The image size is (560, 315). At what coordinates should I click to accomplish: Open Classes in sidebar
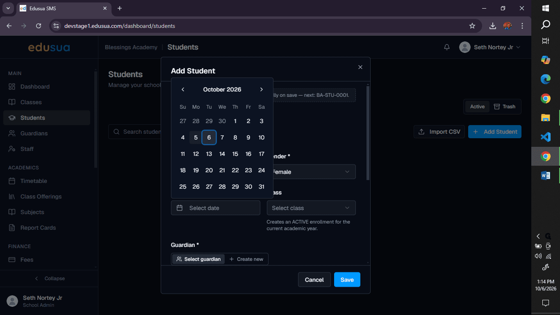[47, 102]
